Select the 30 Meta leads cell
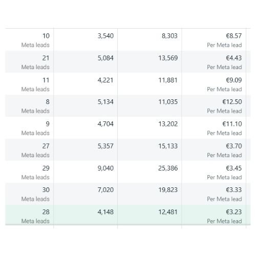Screen dimensions: 256x256 pyautogui.click(x=29, y=194)
